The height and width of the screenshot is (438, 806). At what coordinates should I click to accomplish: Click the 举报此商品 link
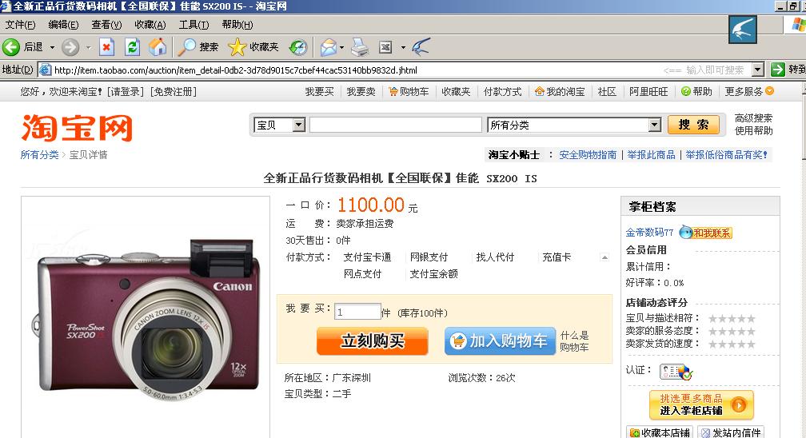651,155
